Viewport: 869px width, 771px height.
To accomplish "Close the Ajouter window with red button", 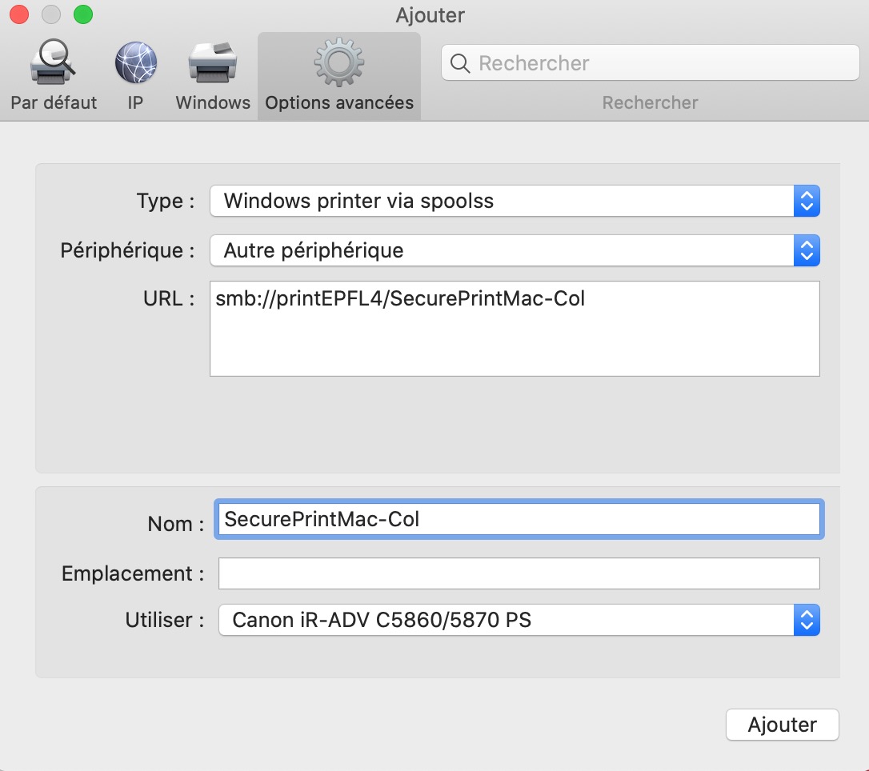I will point(18,14).
